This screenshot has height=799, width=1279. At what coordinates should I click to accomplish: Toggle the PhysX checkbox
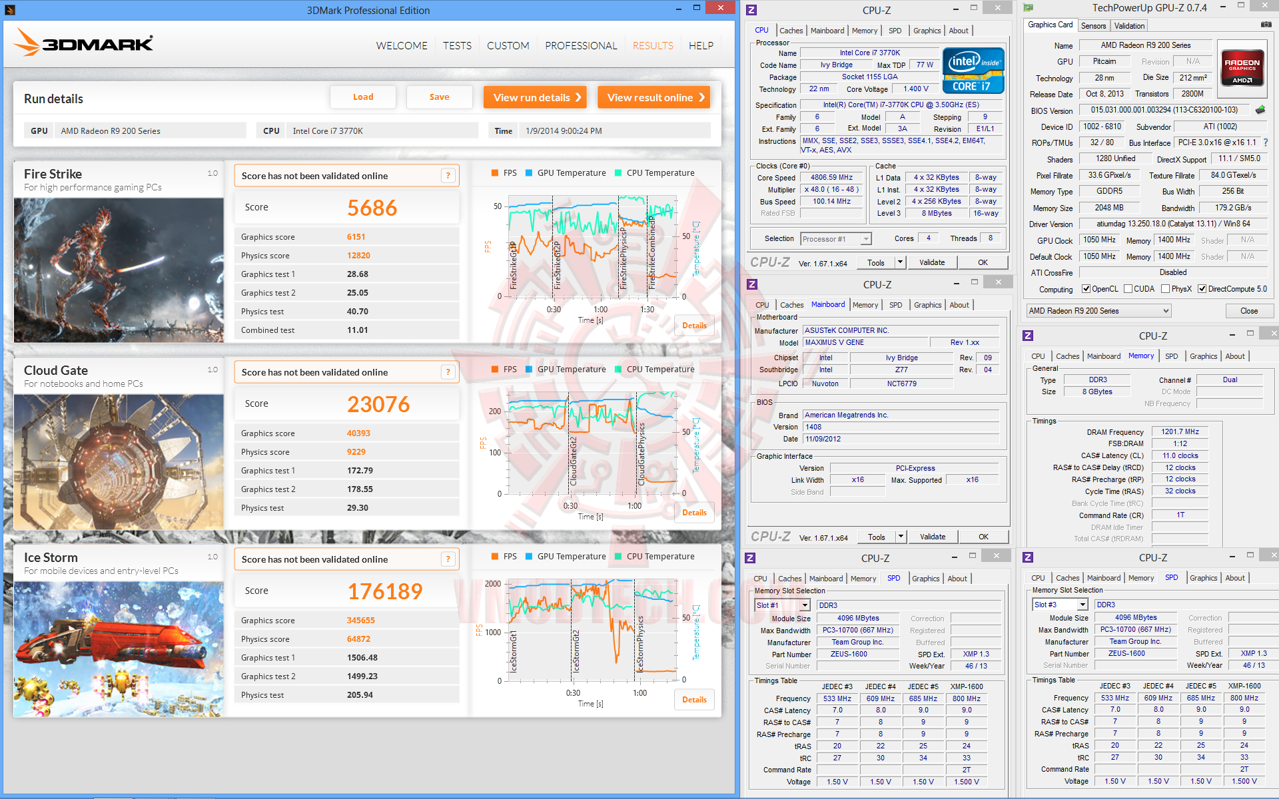1165,289
